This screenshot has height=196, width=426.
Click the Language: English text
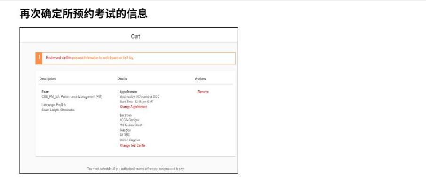point(55,105)
